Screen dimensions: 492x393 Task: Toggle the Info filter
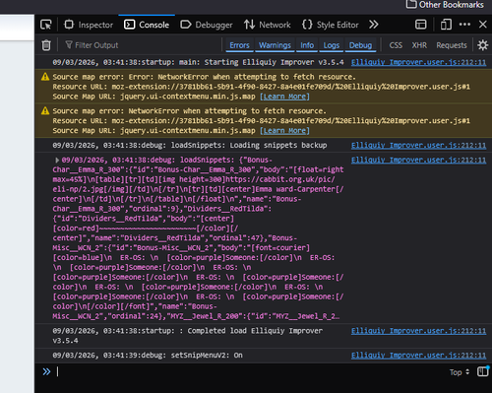pyautogui.click(x=307, y=45)
